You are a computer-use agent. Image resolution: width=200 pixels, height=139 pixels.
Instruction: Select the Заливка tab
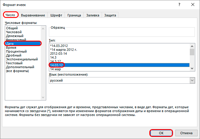[93, 15]
